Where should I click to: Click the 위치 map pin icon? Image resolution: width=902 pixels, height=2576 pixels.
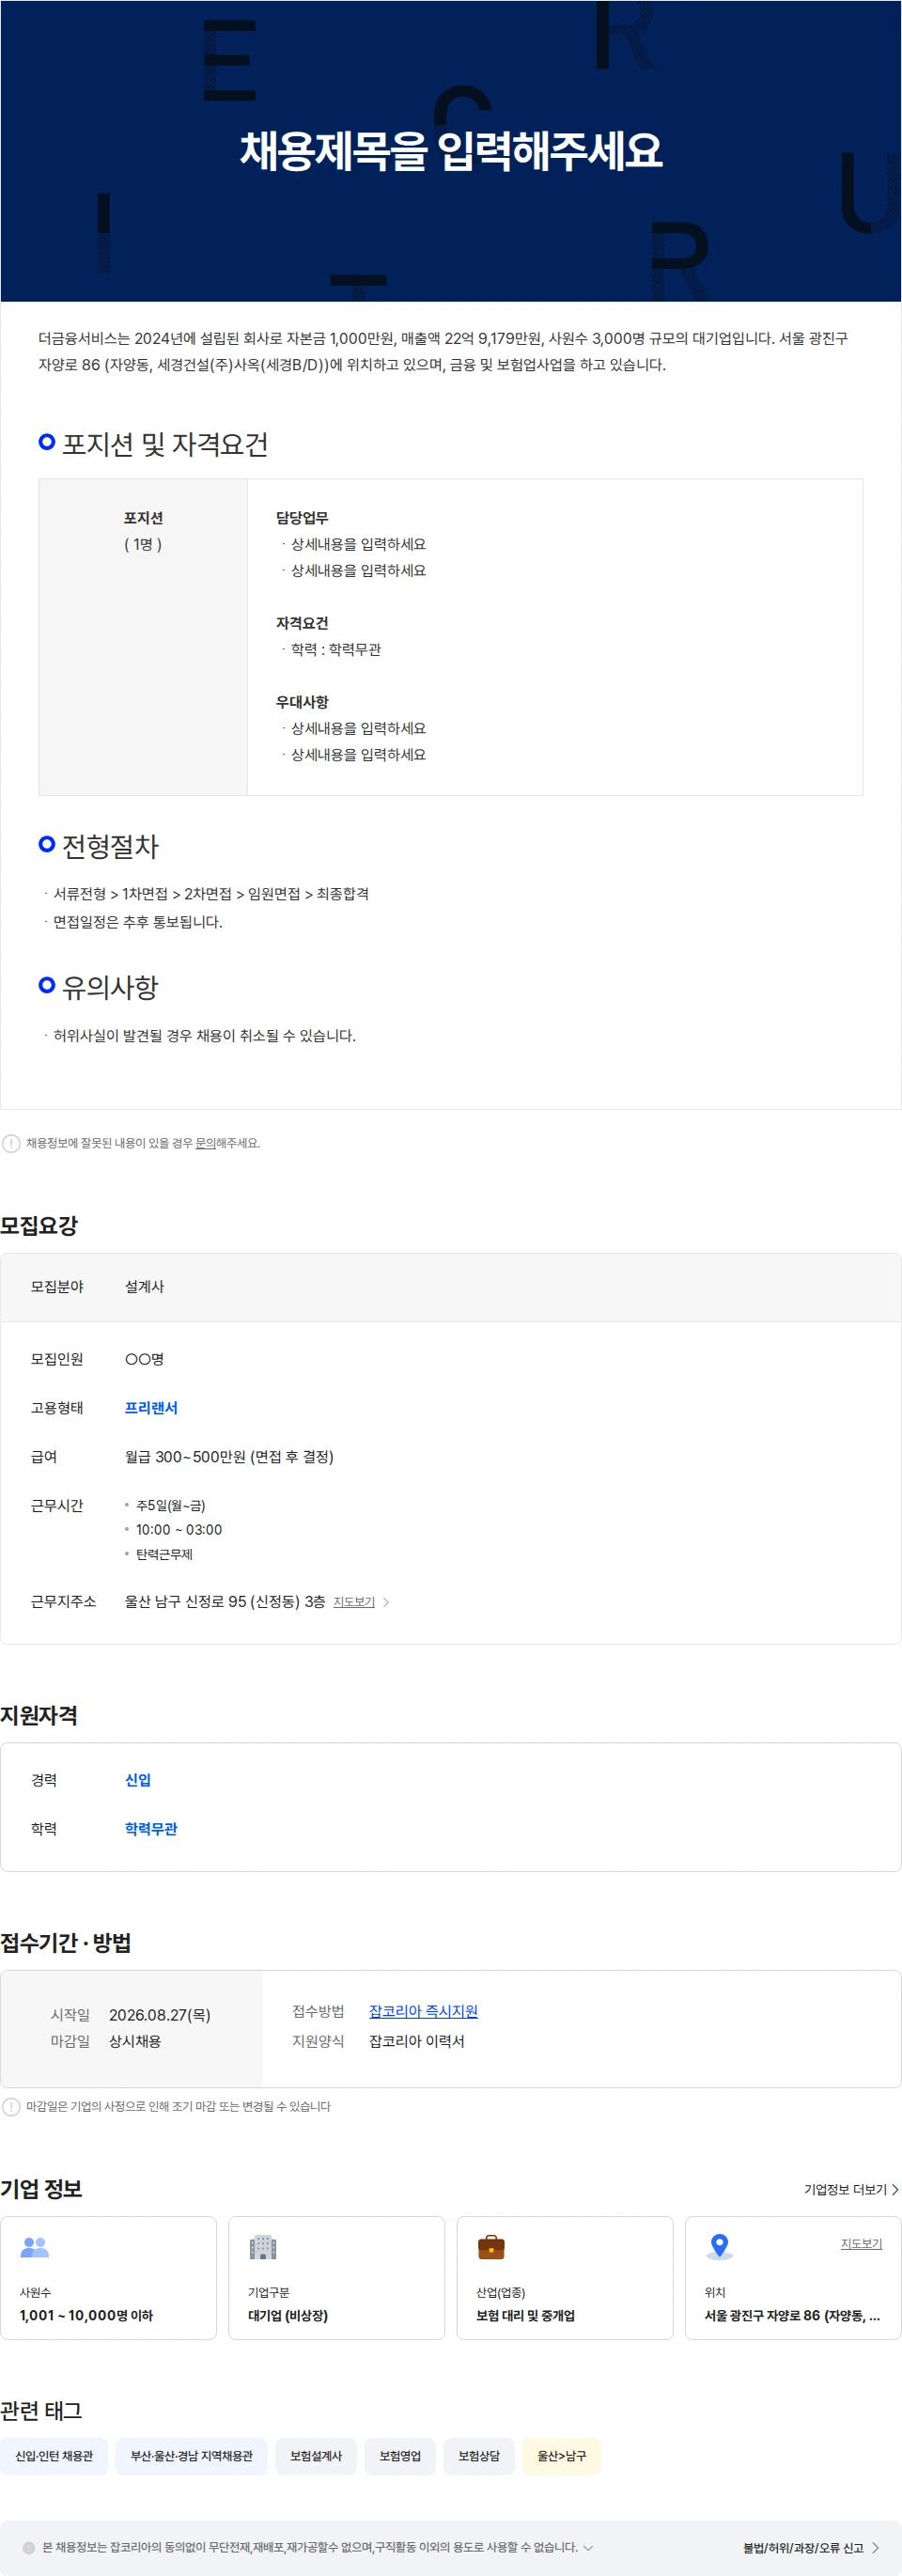pyautogui.click(x=719, y=2247)
